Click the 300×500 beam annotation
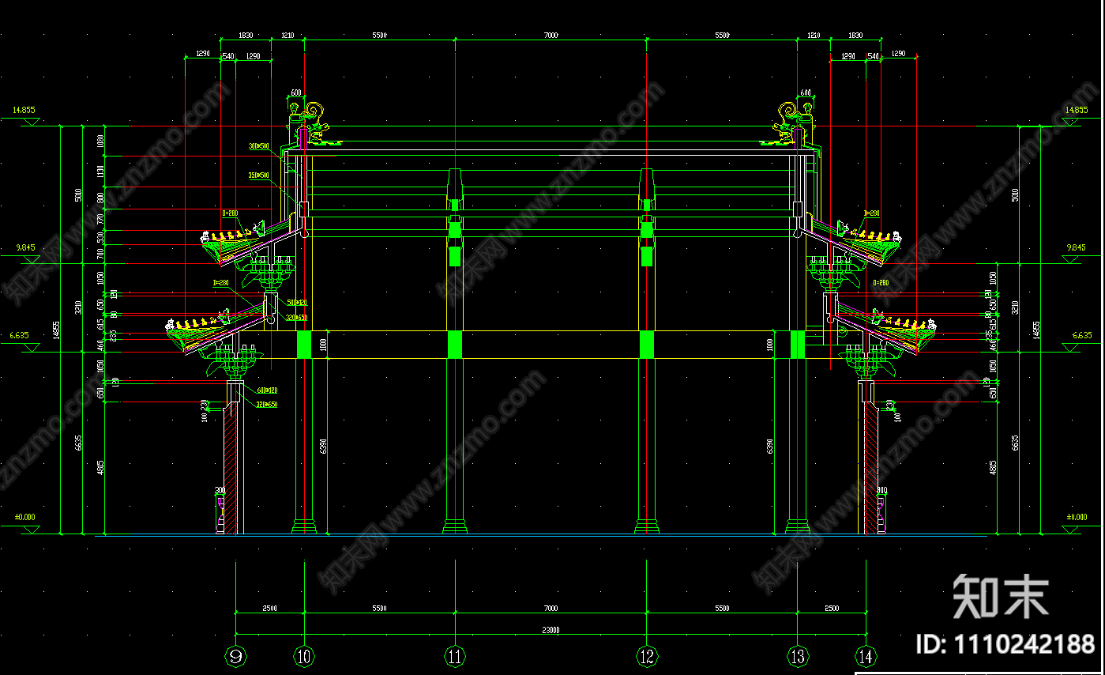Screen dimensions: 1105x675 tap(259, 147)
